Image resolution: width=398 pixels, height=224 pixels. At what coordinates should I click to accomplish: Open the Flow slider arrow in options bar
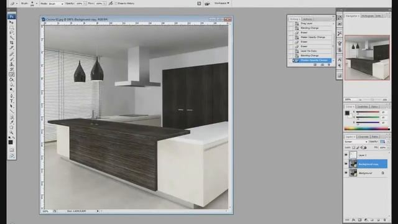(x=104, y=4)
